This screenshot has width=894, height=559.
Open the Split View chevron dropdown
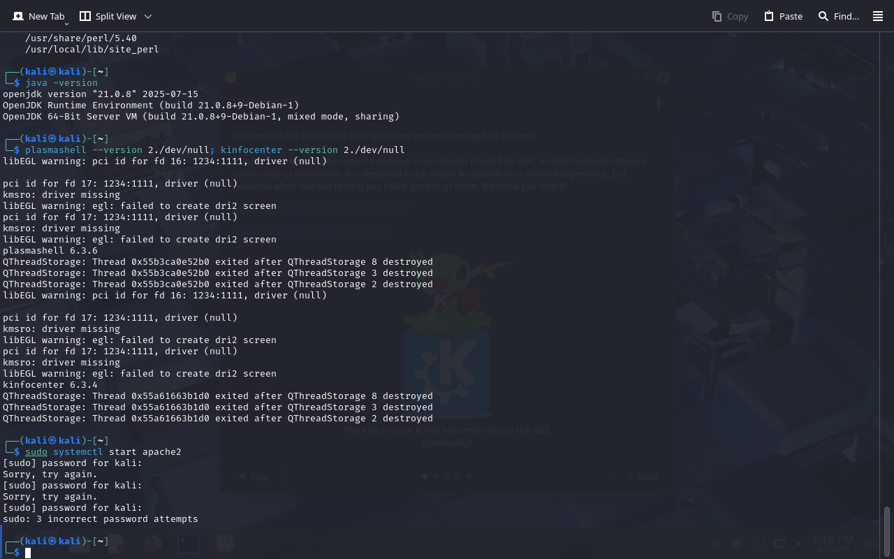click(148, 16)
